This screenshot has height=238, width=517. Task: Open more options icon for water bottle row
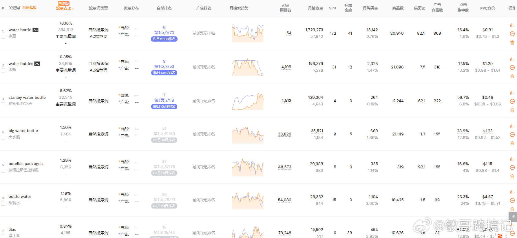[512, 34]
